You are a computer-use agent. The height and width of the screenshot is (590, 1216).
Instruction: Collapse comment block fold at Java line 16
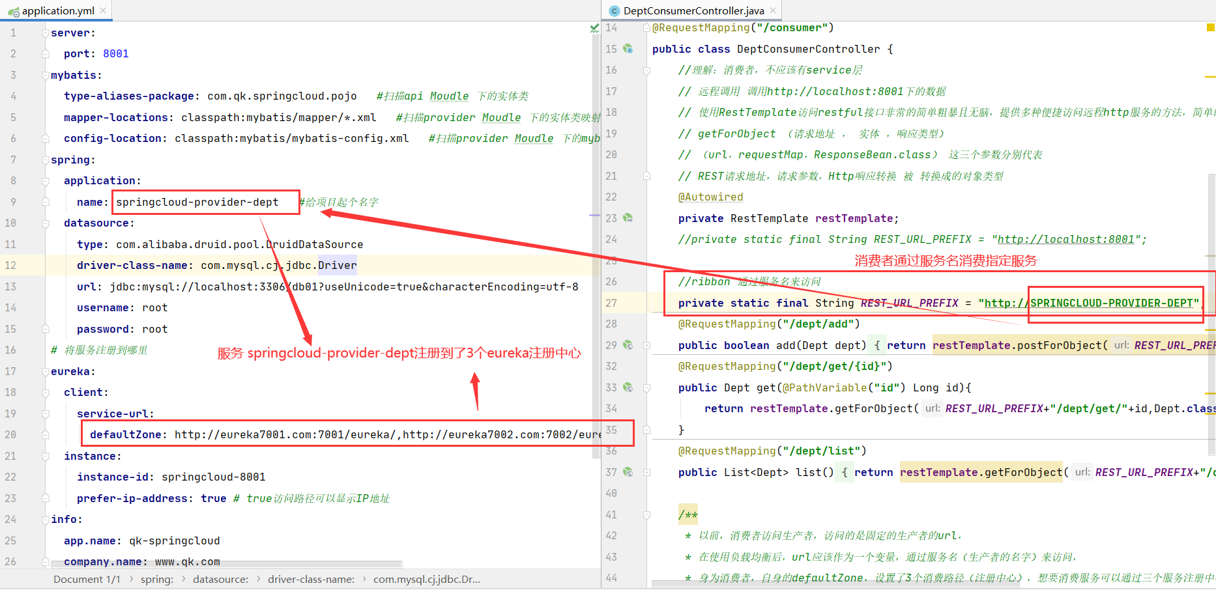click(x=646, y=70)
